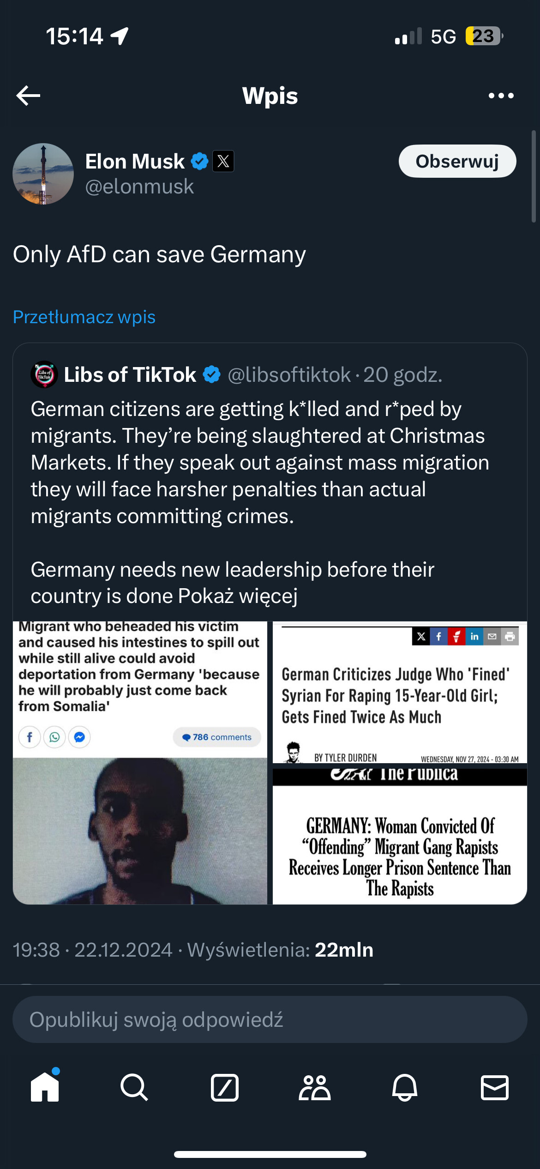
Task: Go to the Home tab
Action: [x=45, y=1087]
